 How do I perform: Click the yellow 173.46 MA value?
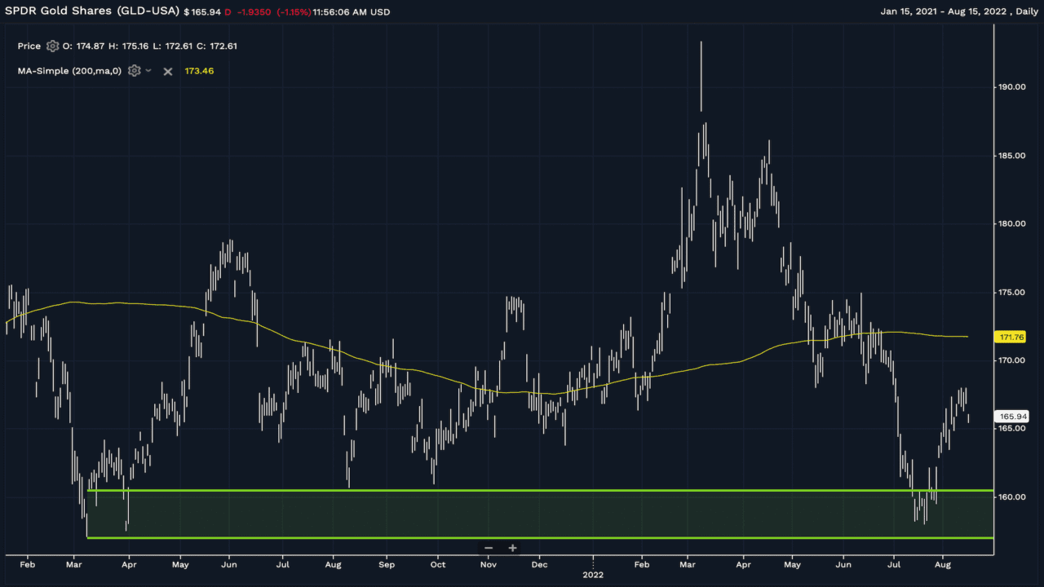tap(199, 71)
